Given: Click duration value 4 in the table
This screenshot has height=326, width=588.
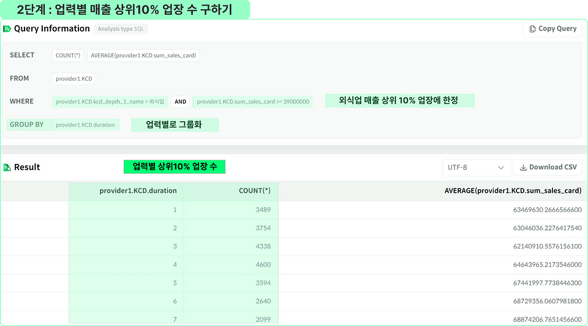Looking at the screenshot, I should [x=175, y=265].
